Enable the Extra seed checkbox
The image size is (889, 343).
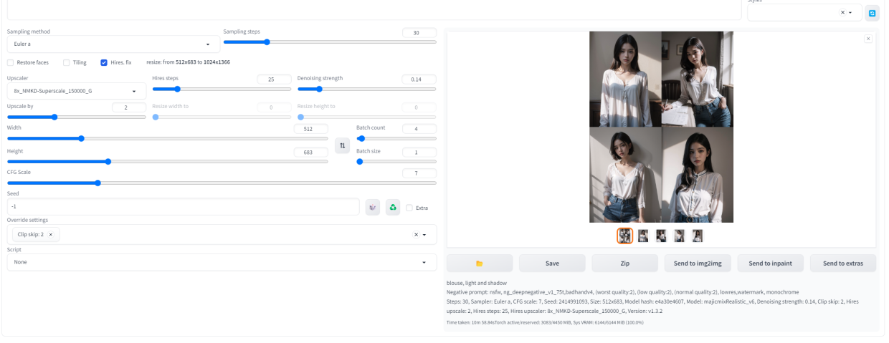click(x=409, y=208)
